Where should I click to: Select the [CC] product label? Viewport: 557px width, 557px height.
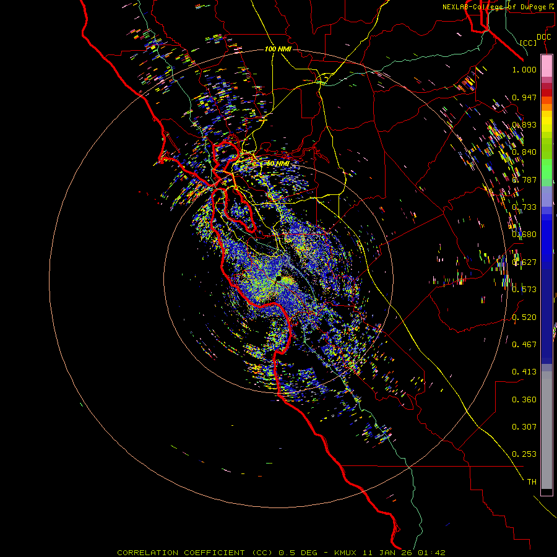click(x=529, y=43)
